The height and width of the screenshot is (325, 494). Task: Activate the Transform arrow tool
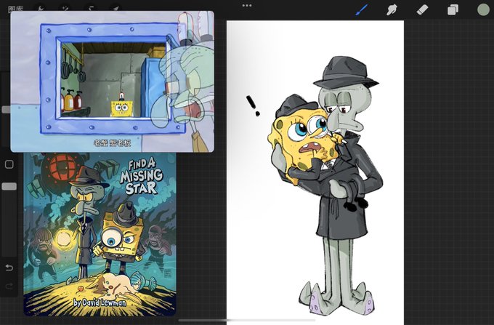pos(116,8)
